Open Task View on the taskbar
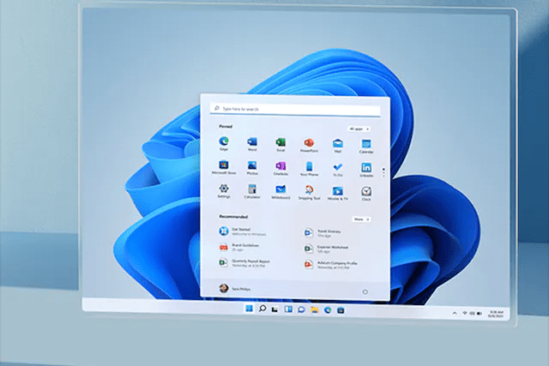The height and width of the screenshot is (366, 549). pos(275,309)
